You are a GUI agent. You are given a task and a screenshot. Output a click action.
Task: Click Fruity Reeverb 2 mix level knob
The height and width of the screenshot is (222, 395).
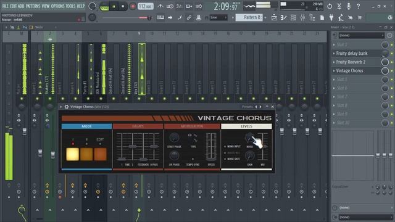[385, 62]
